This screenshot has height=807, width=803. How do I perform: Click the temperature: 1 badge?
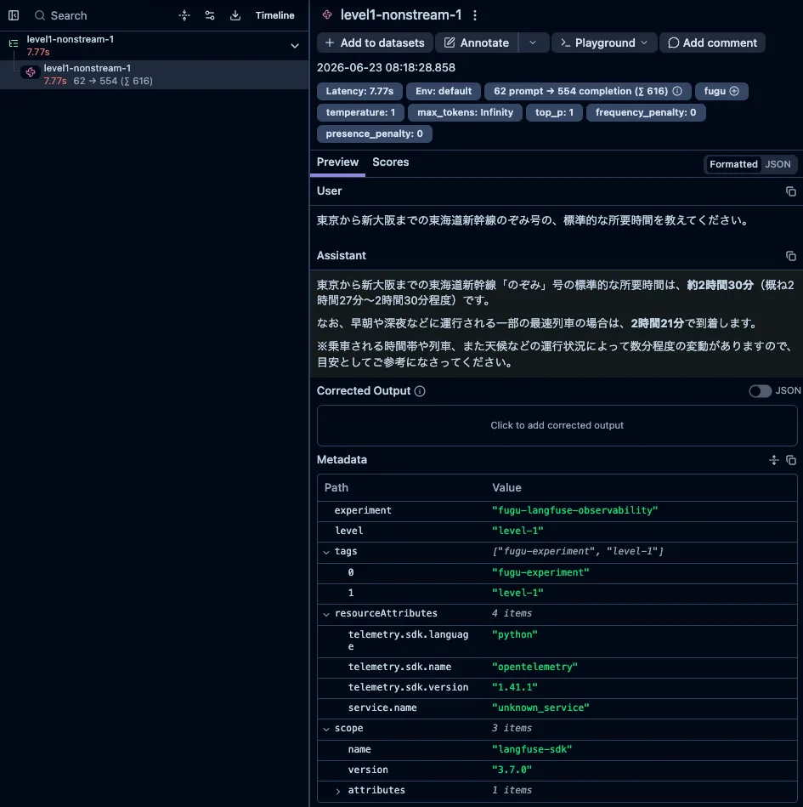click(360, 112)
